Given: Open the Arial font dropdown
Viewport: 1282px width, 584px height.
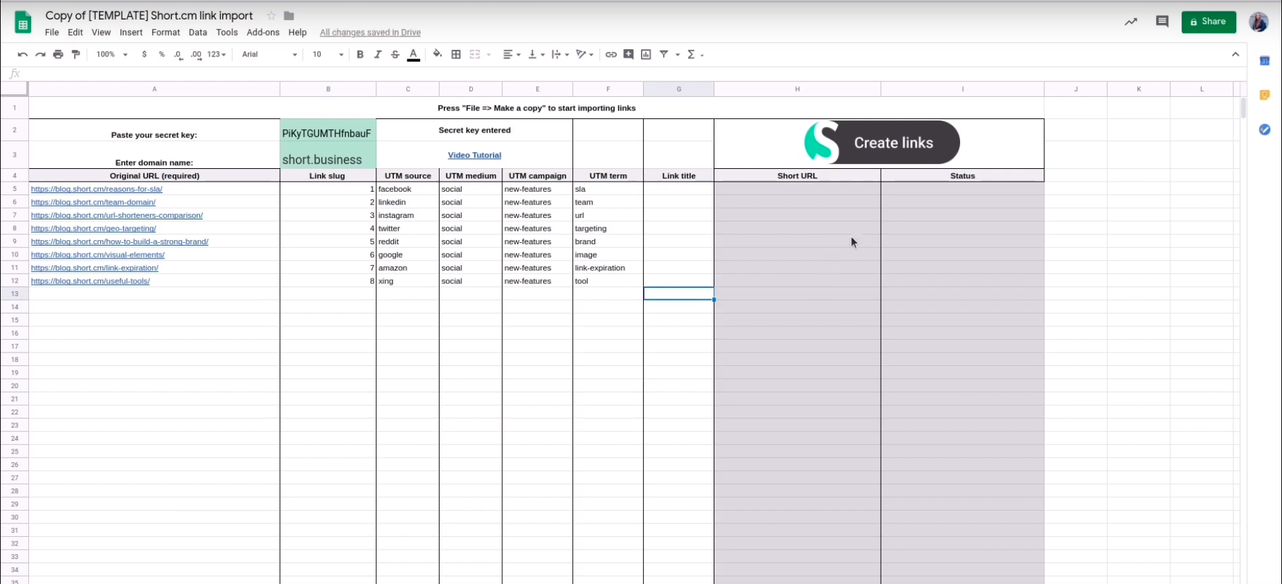Looking at the screenshot, I should coord(269,54).
